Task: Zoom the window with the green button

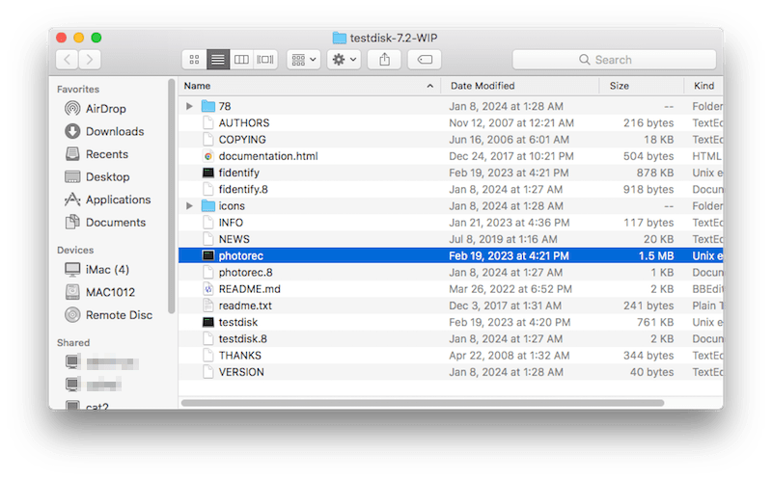Action: (96, 38)
